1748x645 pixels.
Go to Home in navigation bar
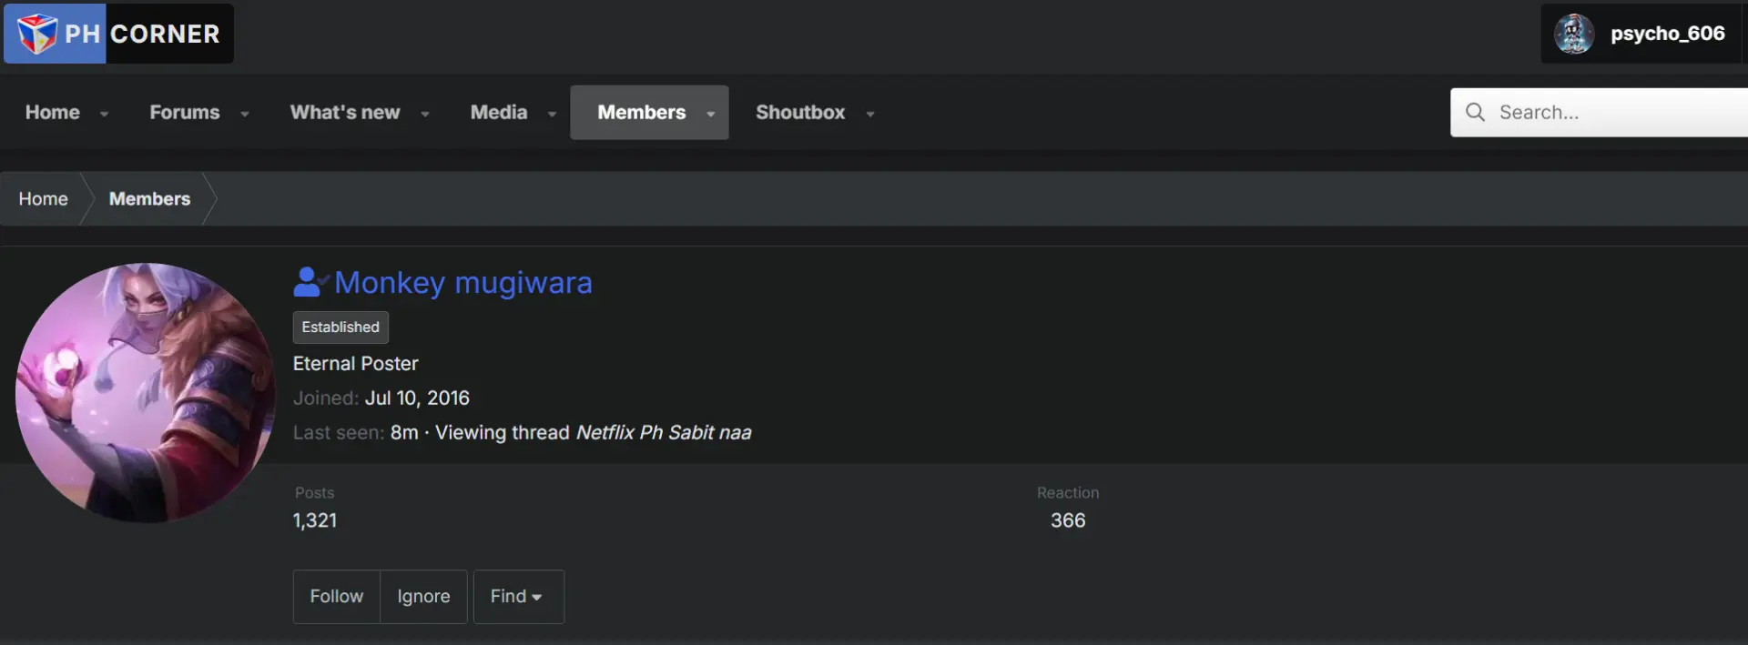[x=53, y=112]
